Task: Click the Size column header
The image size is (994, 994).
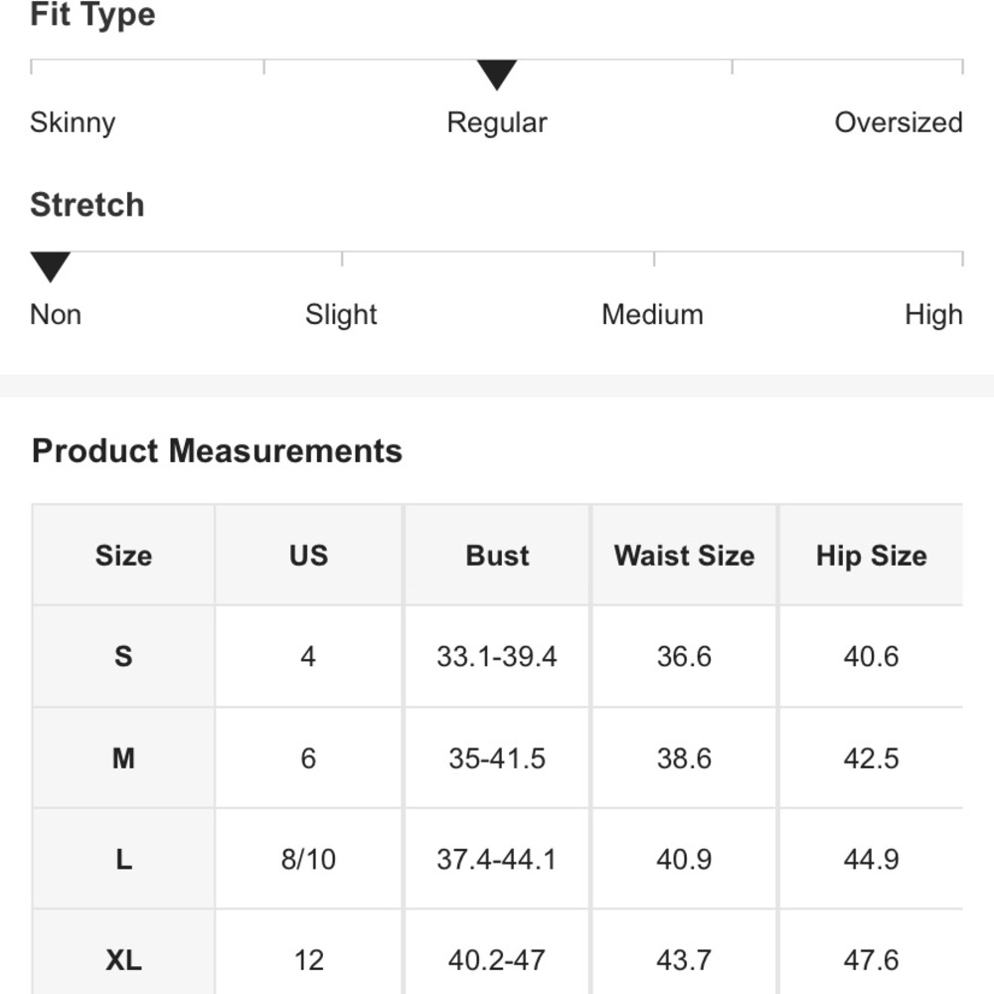Action: click(123, 556)
